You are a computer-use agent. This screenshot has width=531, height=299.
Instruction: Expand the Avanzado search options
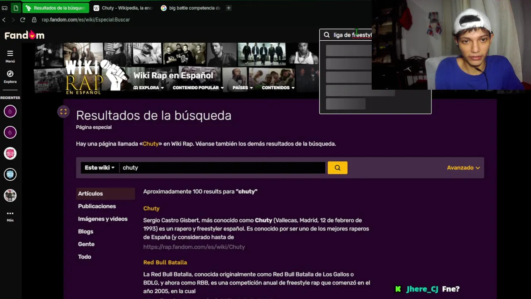pos(463,168)
